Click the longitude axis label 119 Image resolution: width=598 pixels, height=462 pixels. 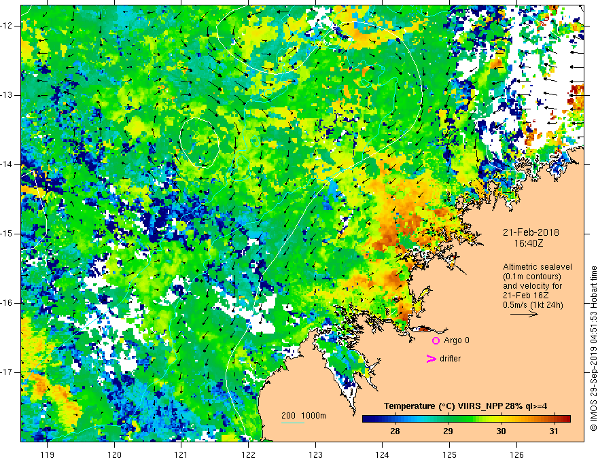tap(48, 455)
